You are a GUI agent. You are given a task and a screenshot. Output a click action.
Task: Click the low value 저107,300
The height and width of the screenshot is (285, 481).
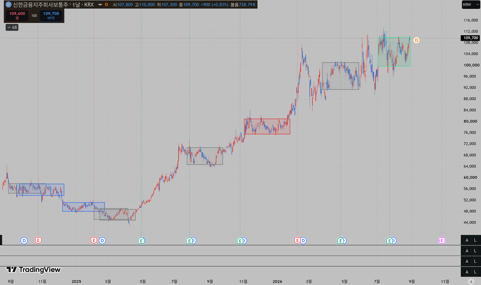click(x=167, y=5)
